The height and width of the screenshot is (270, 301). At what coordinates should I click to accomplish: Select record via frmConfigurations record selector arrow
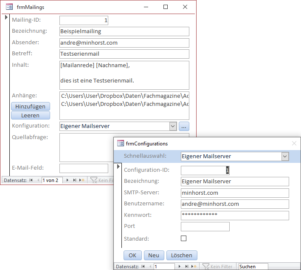coord(118,166)
